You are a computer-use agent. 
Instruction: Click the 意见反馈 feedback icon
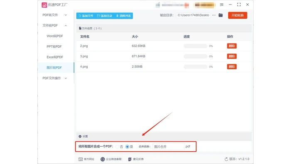[x=130, y=159]
